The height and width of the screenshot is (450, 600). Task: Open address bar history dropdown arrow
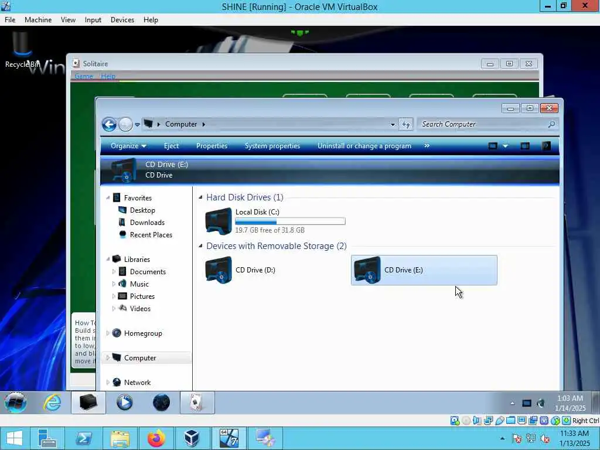pyautogui.click(x=392, y=124)
